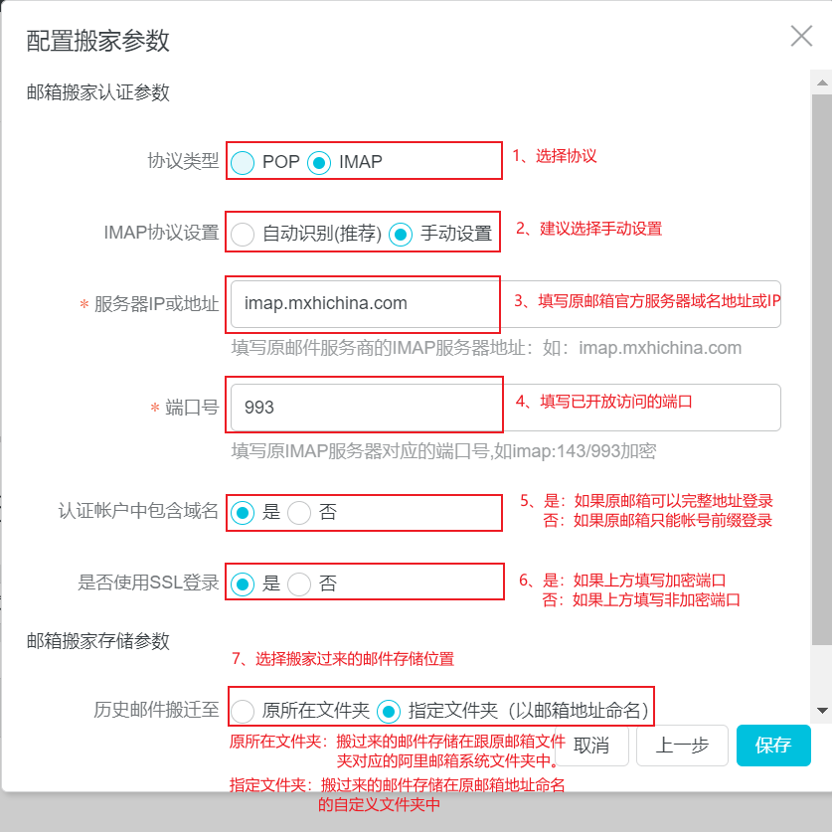The image size is (832, 832).
Task: Disable SSL login by selecting 否
Action: point(297,585)
